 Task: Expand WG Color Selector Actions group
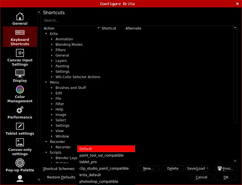pos(52,77)
